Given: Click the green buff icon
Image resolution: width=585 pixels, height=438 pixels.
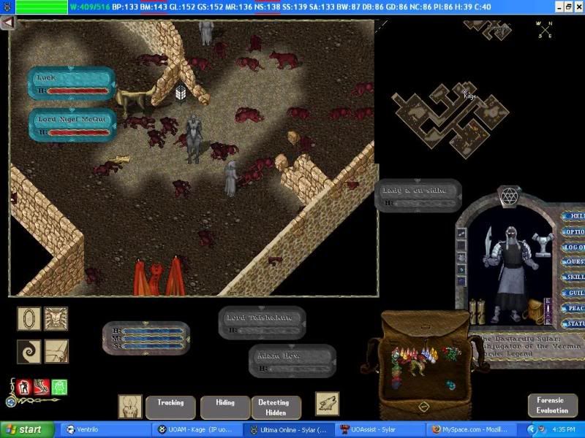Looking at the screenshot, I should click(59, 388).
